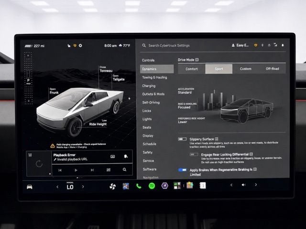Open Charging settings menu
306x229 pixels.
point(149,86)
